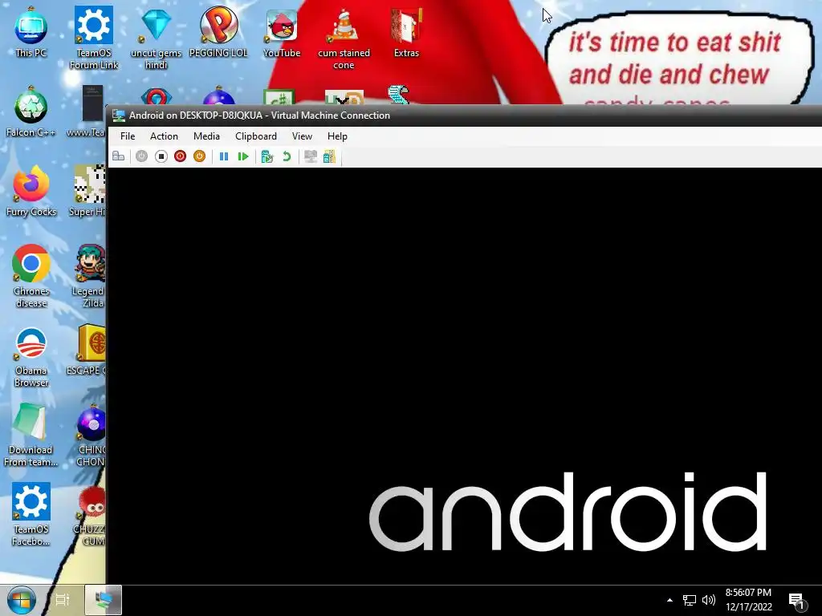This screenshot has height=616, width=822.
Task: Click the Virtual Machine Connection title bar icon
Action: tap(119, 115)
